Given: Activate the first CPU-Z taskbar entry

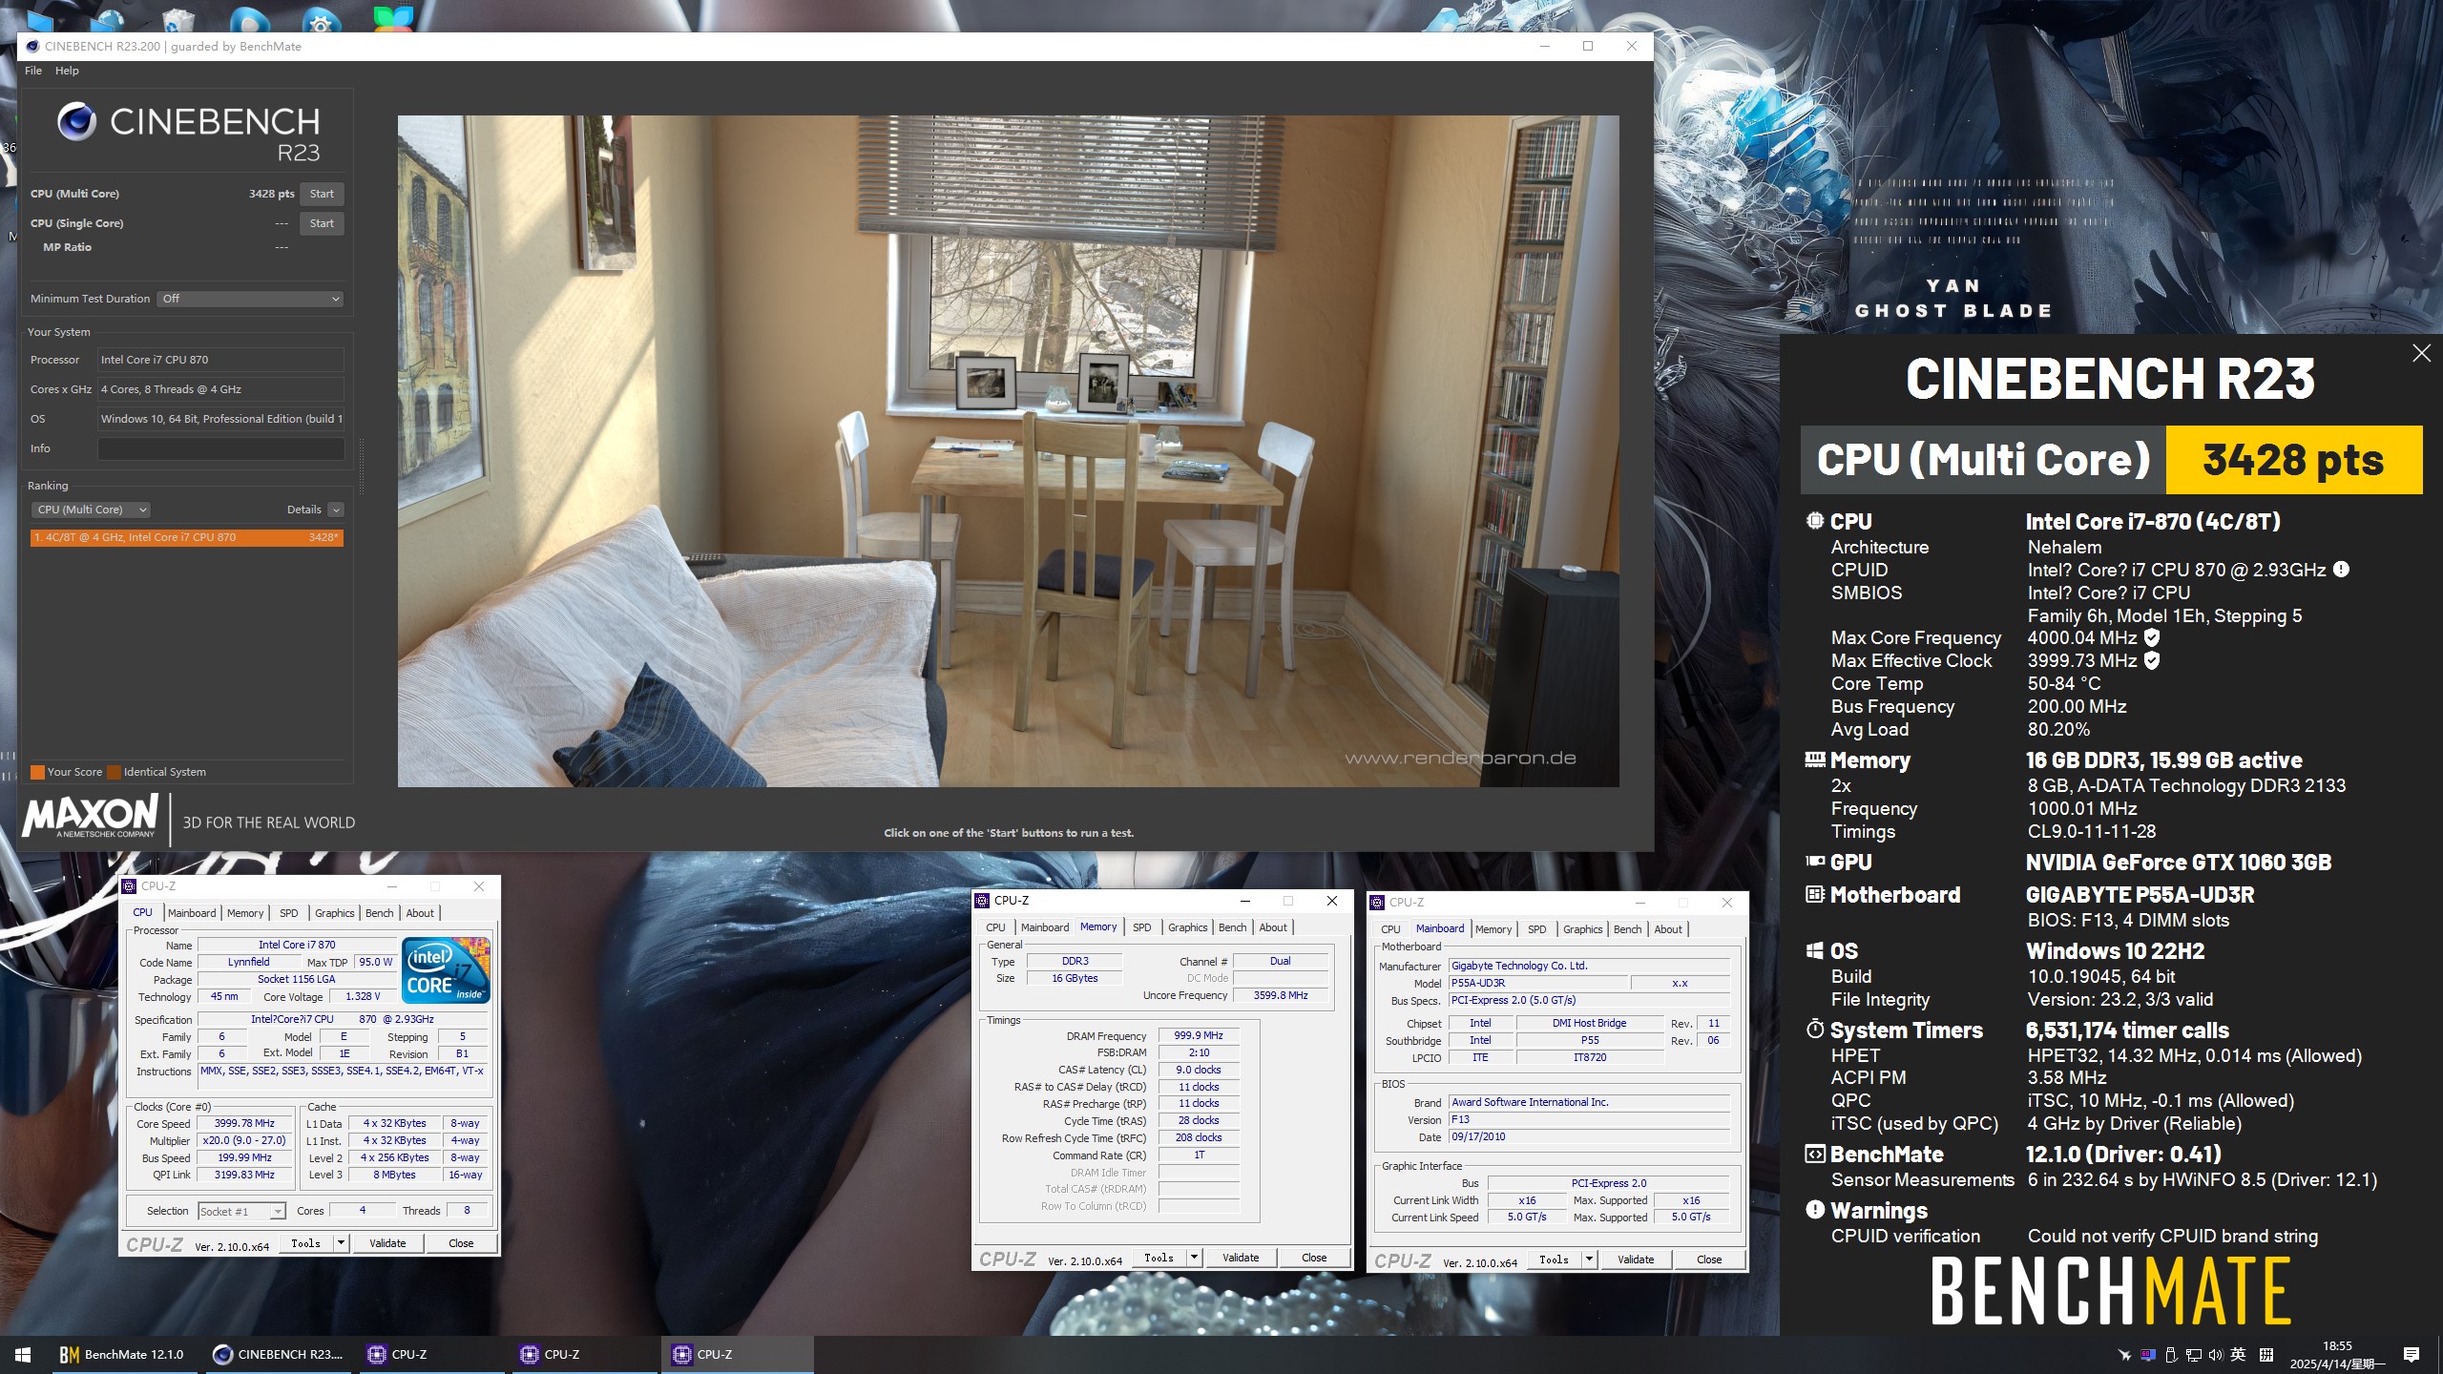Looking at the screenshot, I should point(432,1354).
